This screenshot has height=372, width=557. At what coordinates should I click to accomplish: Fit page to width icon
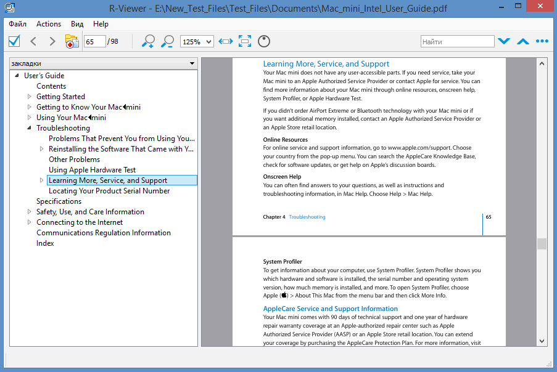click(x=226, y=41)
